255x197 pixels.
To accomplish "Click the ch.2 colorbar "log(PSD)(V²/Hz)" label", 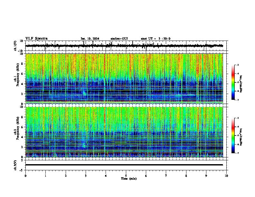I will click(241, 137).
